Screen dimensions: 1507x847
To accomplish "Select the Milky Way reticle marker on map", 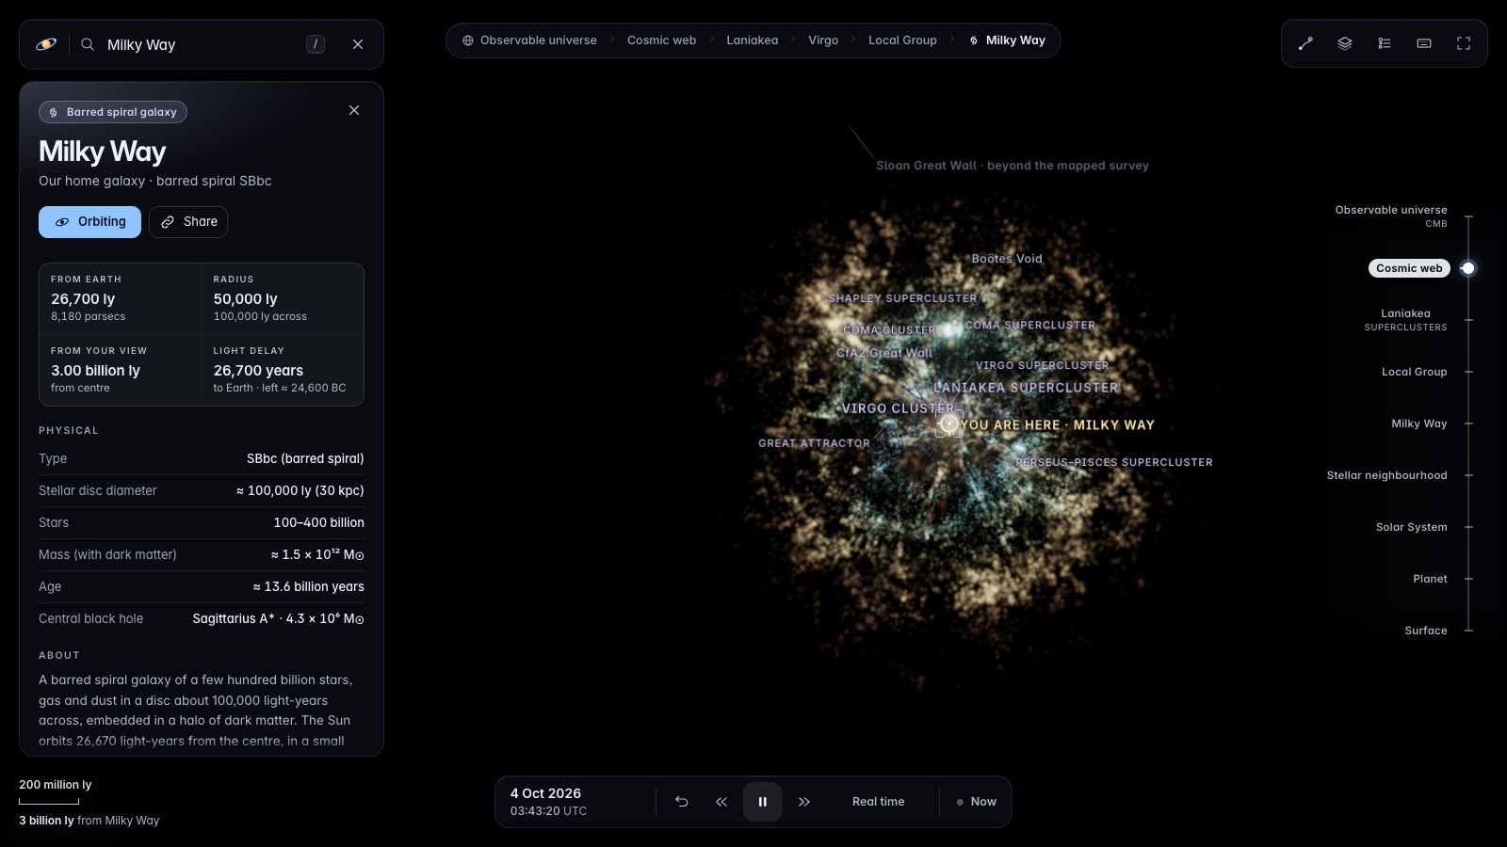I will [x=949, y=424].
